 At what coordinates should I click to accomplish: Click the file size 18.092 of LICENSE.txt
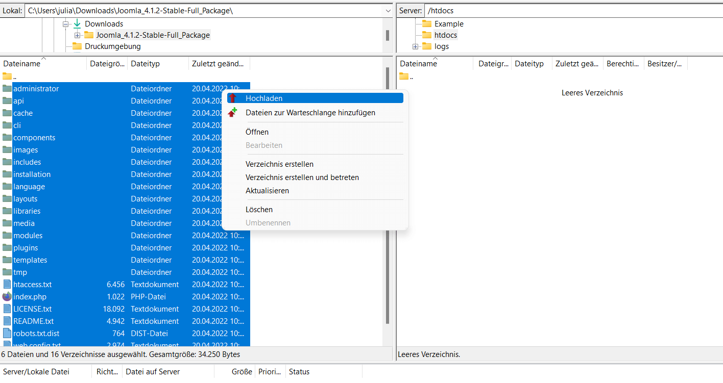tap(114, 309)
